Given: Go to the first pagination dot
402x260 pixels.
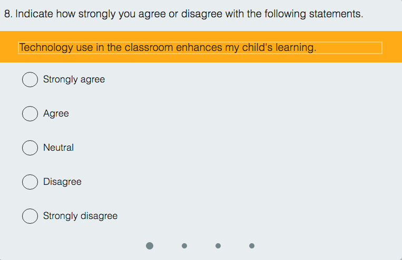Looking at the screenshot, I should click(x=150, y=246).
